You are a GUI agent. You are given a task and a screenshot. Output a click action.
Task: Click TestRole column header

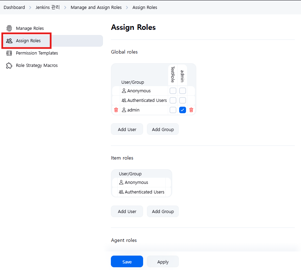pyautogui.click(x=173, y=74)
